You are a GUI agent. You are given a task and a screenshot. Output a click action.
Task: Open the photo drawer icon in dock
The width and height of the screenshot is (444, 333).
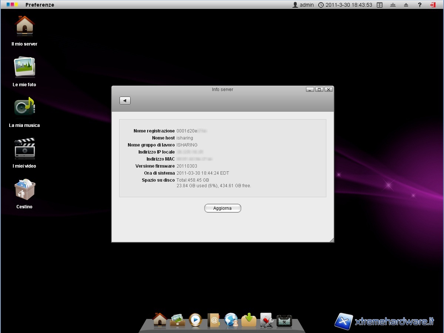(x=178, y=320)
